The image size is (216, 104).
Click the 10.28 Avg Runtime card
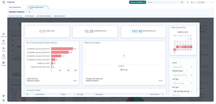coord(95,32)
